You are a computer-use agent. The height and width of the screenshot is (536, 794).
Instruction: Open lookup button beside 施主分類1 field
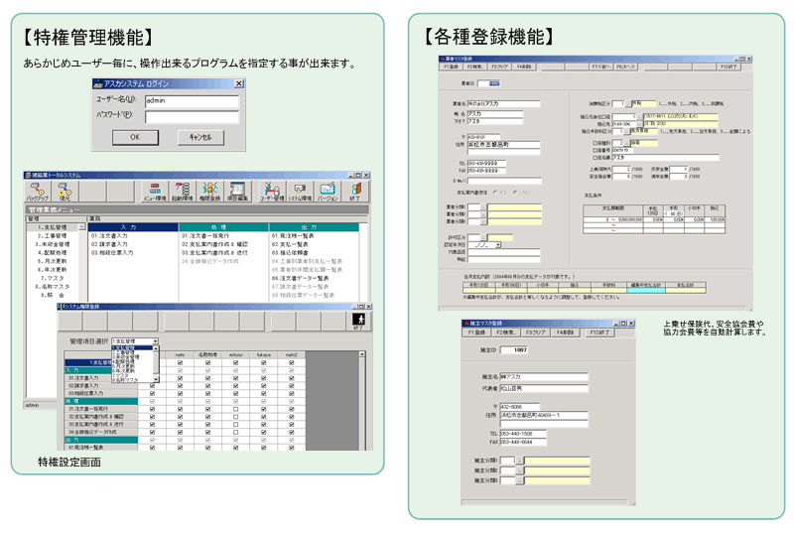518,461
